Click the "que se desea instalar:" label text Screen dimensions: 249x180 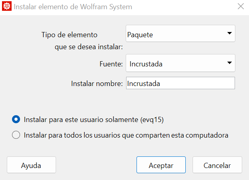tap(88, 47)
